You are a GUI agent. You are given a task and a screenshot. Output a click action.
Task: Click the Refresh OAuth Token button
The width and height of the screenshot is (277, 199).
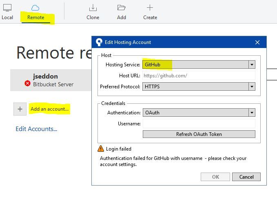[199, 134]
